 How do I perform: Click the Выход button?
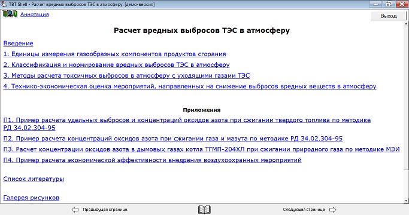389,16
